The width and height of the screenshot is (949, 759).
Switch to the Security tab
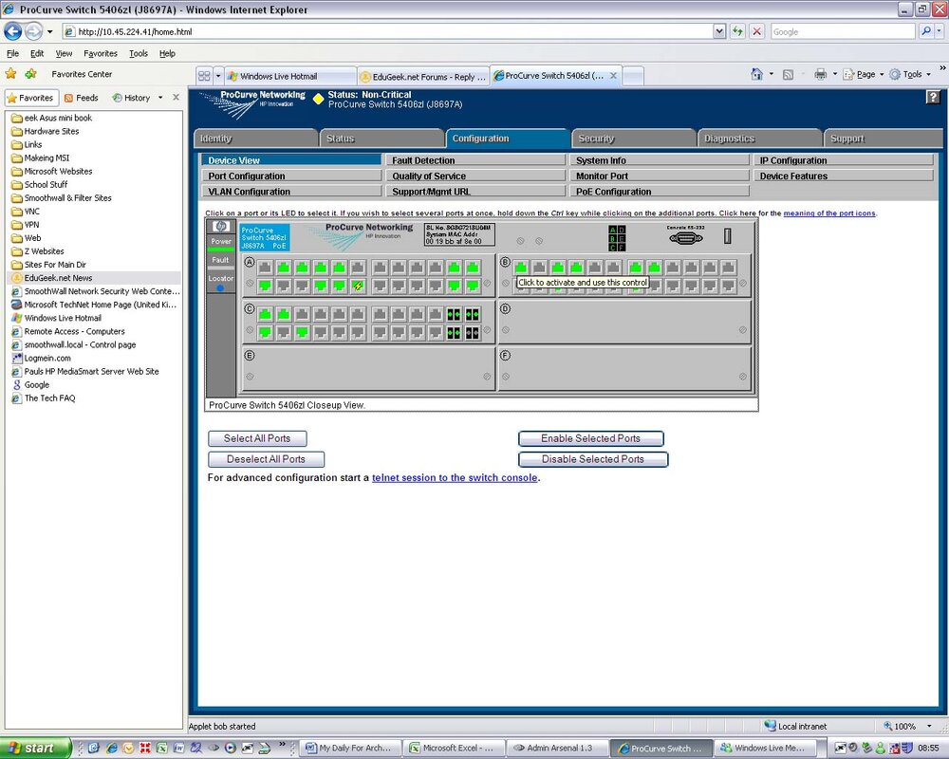pos(632,139)
